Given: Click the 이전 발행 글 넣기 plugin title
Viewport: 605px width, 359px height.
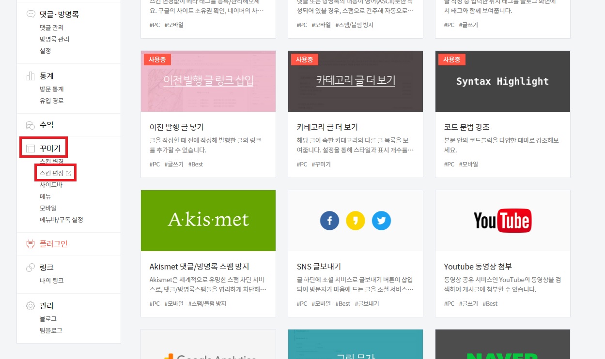Looking at the screenshot, I should (x=176, y=127).
